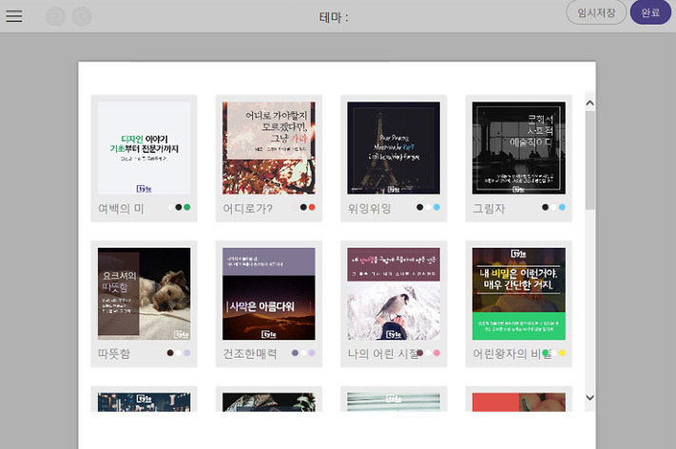Viewport: 676px width, 449px height.
Task: Select the 위잉위잉 theme thumbnail
Action: click(394, 148)
